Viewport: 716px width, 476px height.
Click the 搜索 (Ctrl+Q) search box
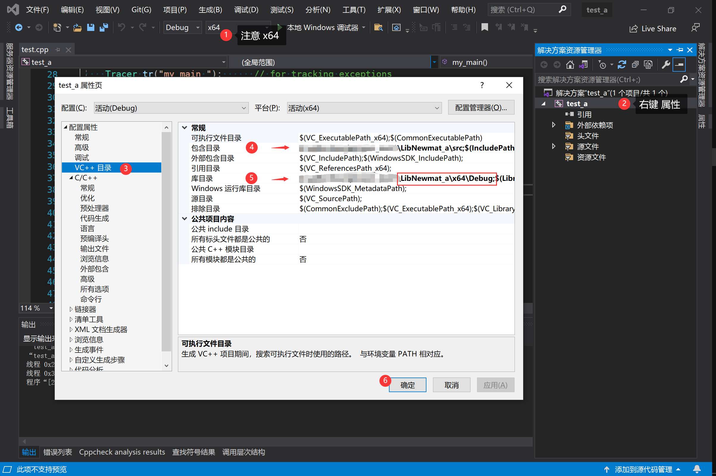pos(529,10)
